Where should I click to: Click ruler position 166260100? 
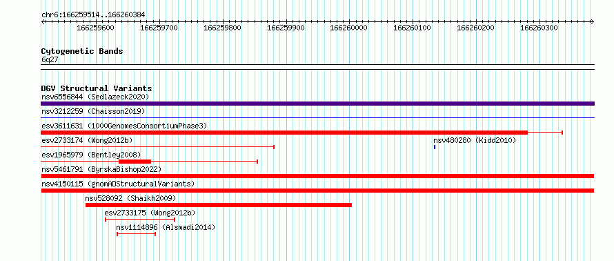pos(413,28)
